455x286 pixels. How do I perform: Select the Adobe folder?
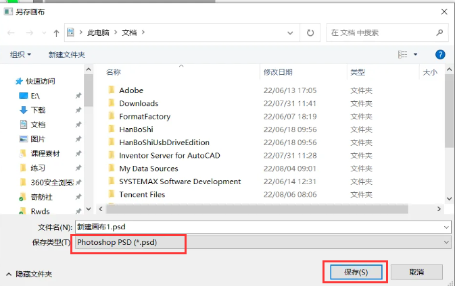(131, 90)
